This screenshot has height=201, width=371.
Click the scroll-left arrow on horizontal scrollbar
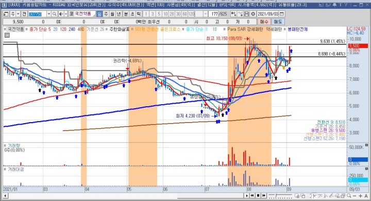coord(5,196)
